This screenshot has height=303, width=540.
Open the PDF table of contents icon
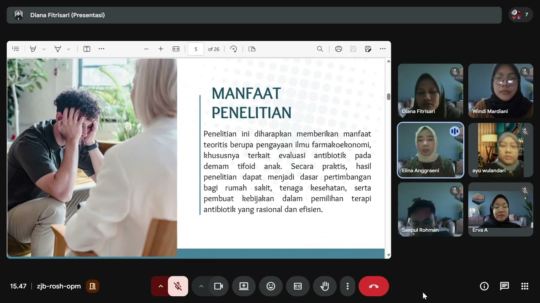coord(16,49)
